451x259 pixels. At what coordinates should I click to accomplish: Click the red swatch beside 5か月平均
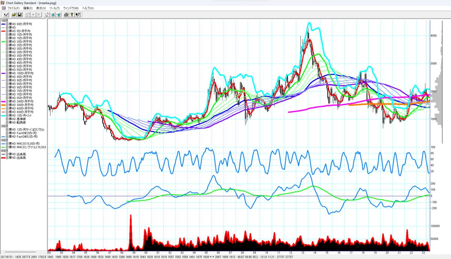click(x=3, y=31)
